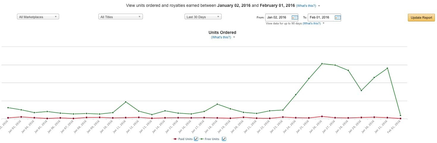This screenshot has width=437, height=143.
Task: Open What's this link under Units Ordered
Action: (221, 37)
